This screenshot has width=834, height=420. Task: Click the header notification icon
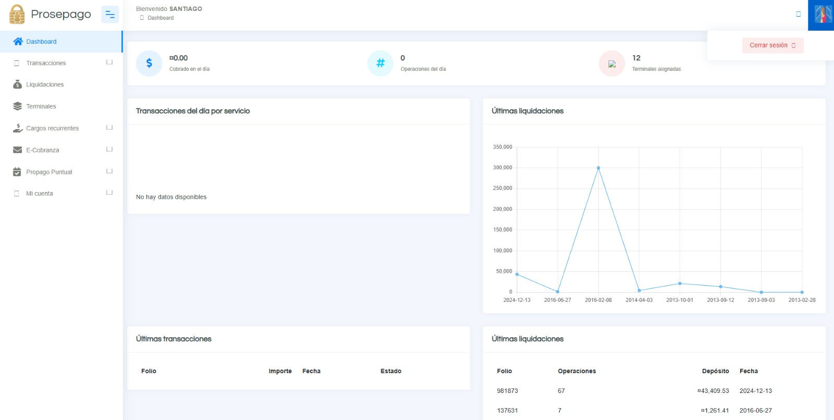tap(798, 14)
